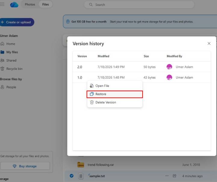Click the Open File document icon
Screen dimensions: 217x182
92,86
